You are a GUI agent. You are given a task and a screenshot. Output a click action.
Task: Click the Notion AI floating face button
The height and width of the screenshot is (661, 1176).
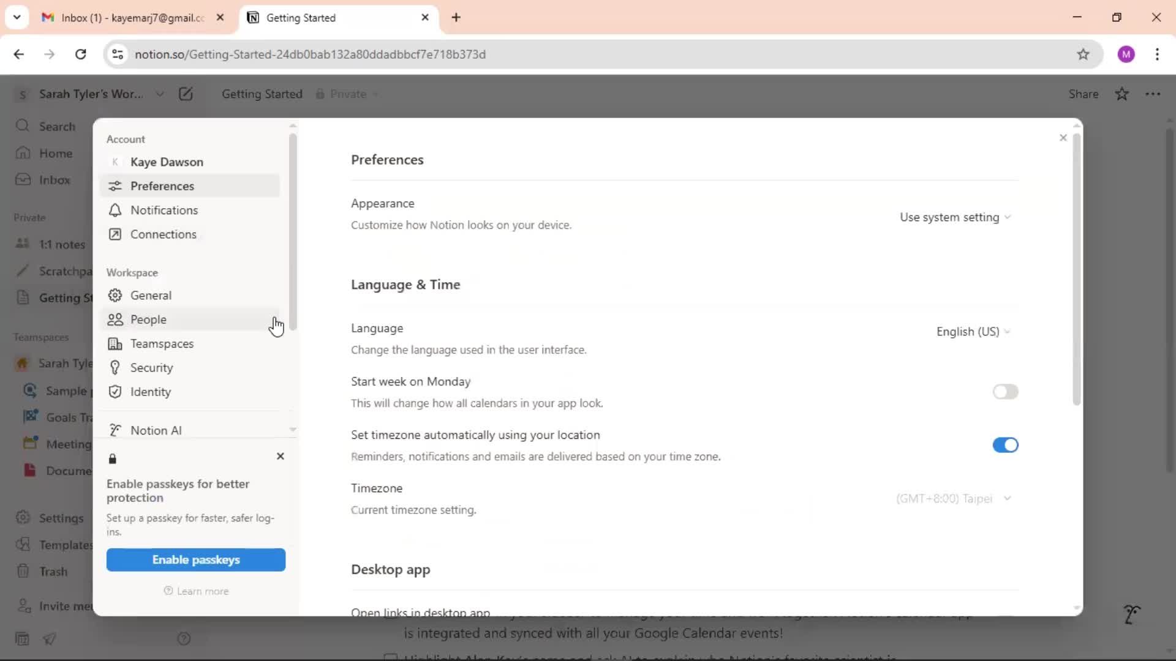click(x=1132, y=614)
